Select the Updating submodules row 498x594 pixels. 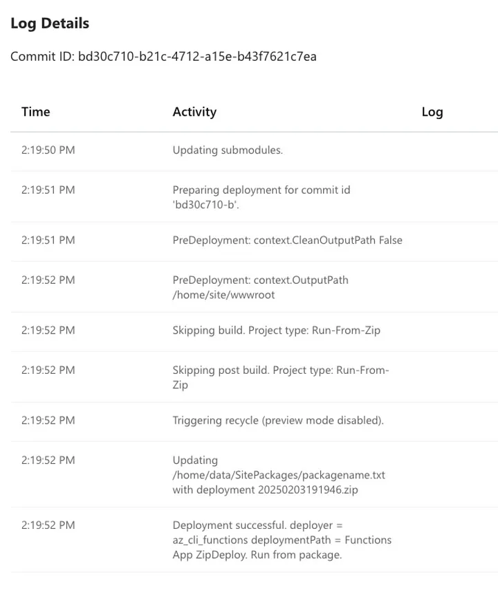coord(255,150)
